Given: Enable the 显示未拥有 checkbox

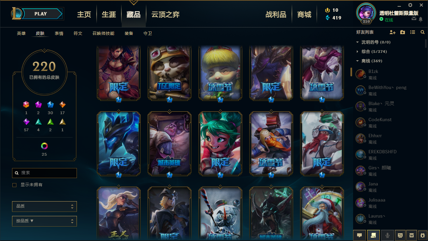Looking at the screenshot, I should [x=14, y=185].
